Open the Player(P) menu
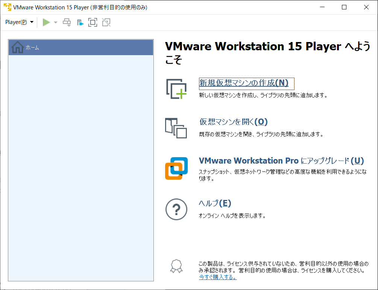 (19, 22)
